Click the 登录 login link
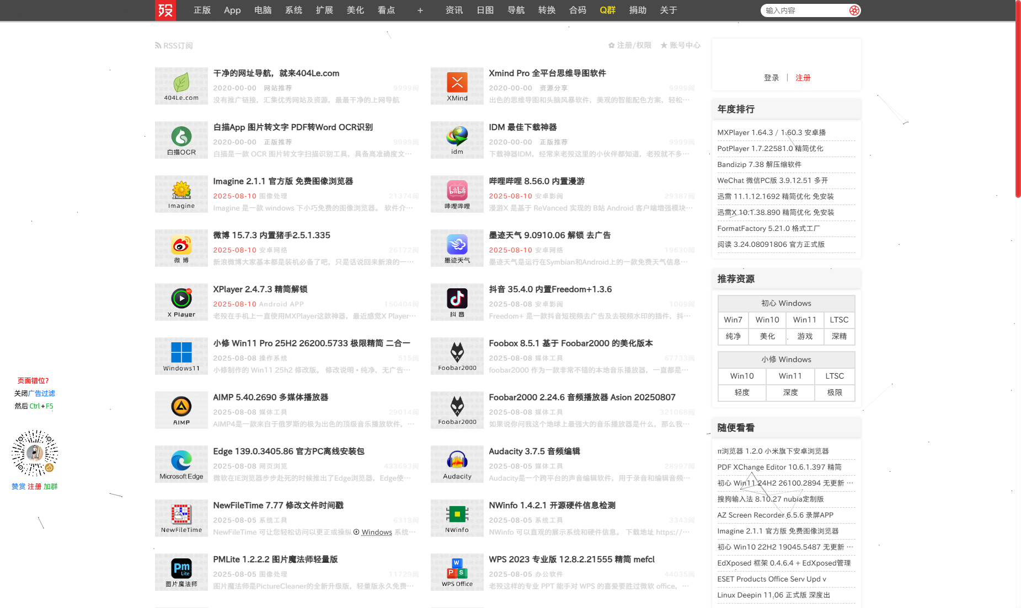 tap(771, 78)
